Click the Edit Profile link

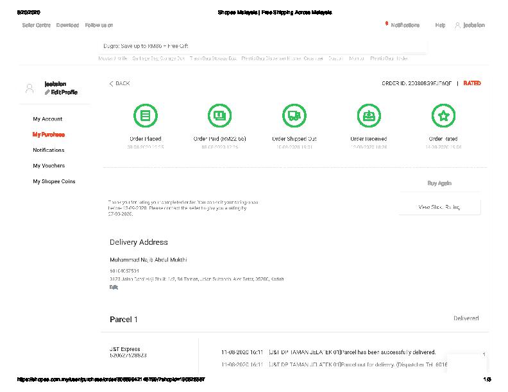tap(64, 92)
